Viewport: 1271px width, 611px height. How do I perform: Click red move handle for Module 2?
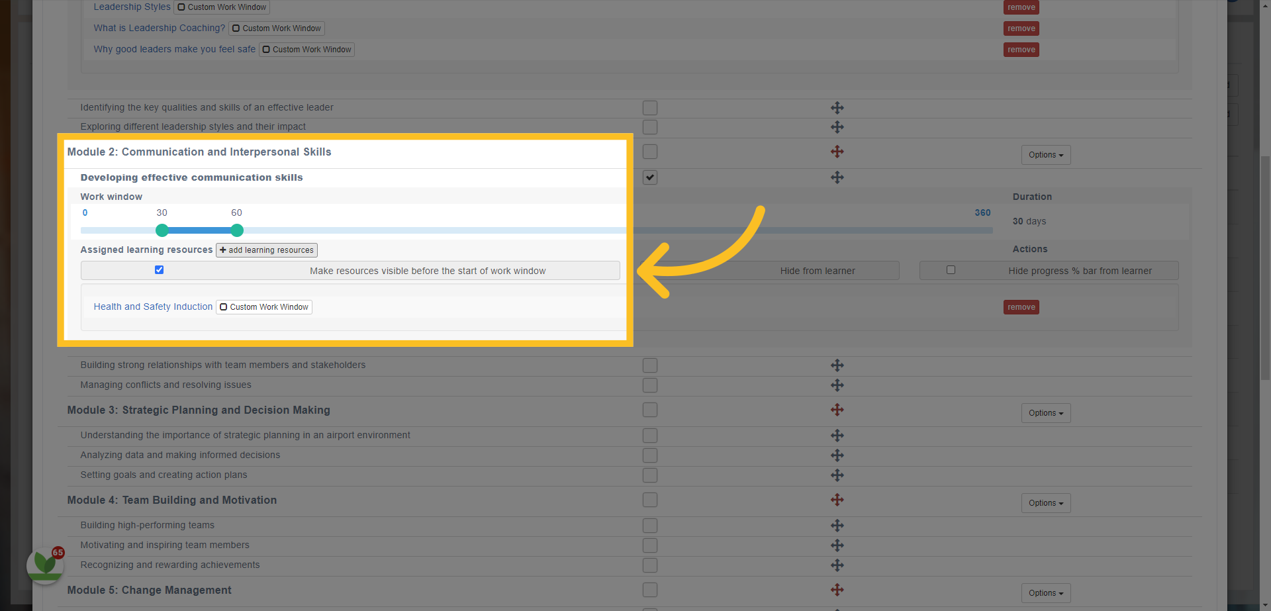[837, 152]
